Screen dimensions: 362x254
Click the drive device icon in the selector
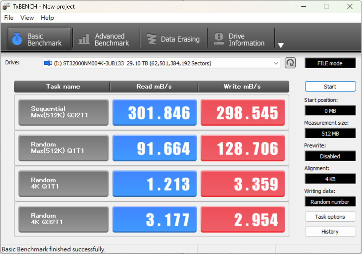click(x=48, y=63)
